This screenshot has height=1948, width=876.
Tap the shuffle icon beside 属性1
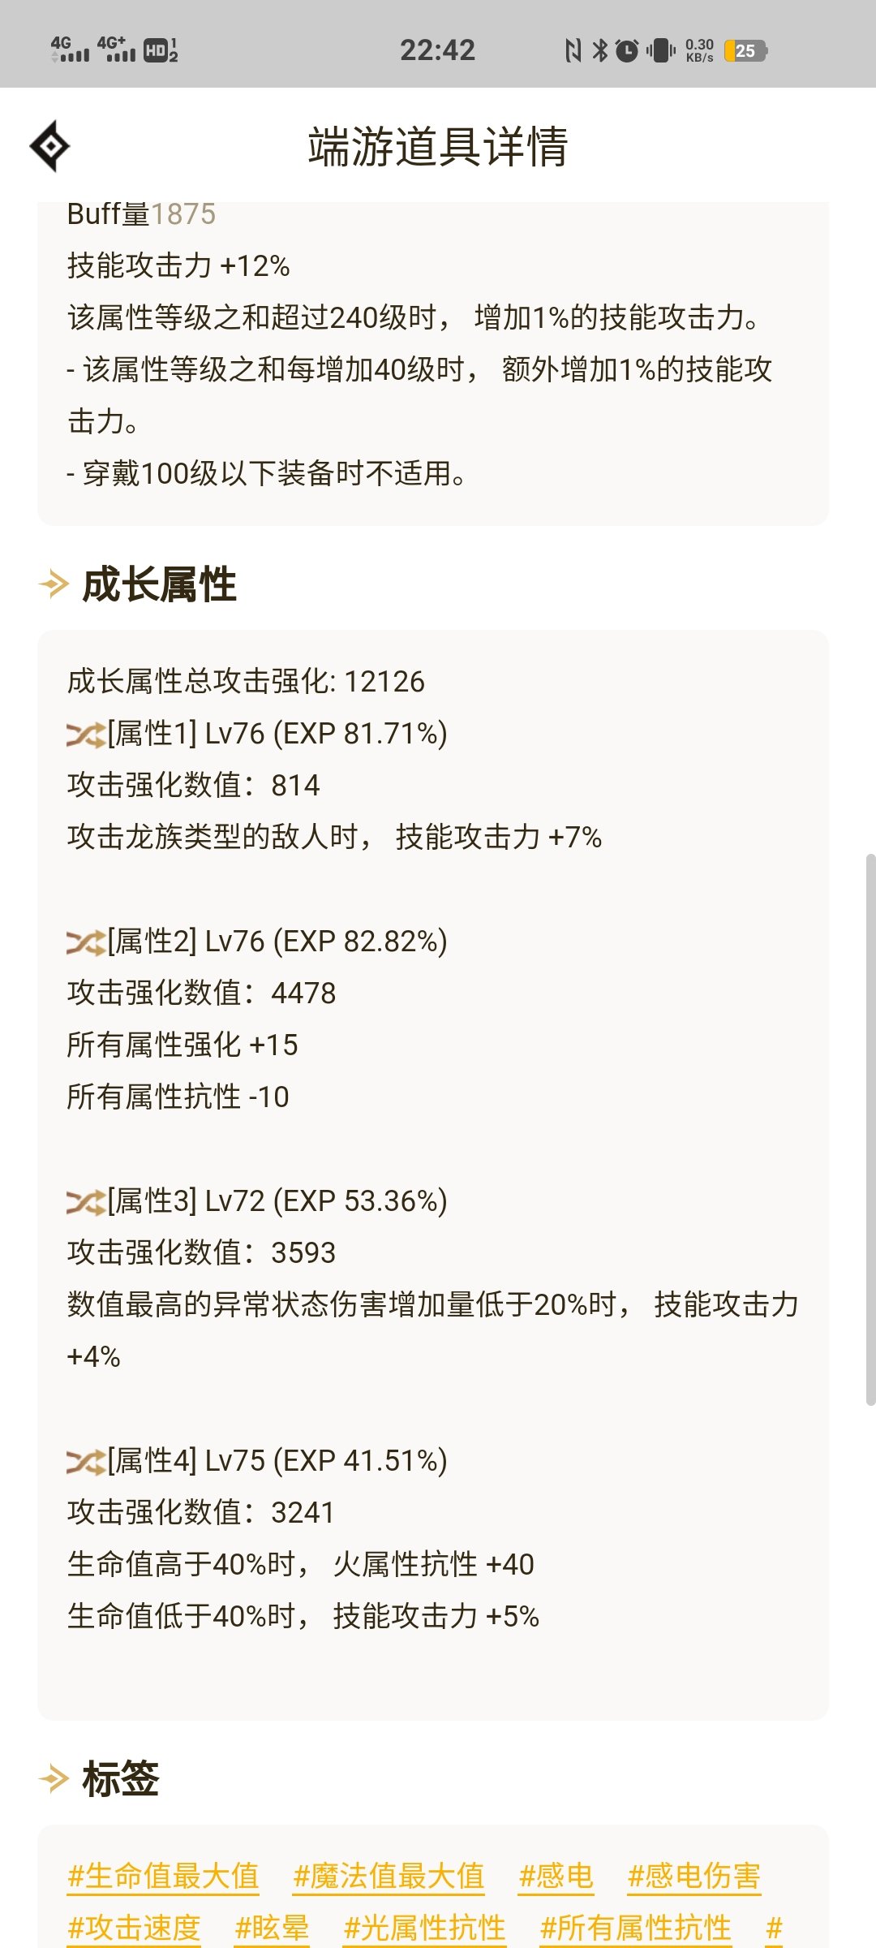click(x=86, y=735)
